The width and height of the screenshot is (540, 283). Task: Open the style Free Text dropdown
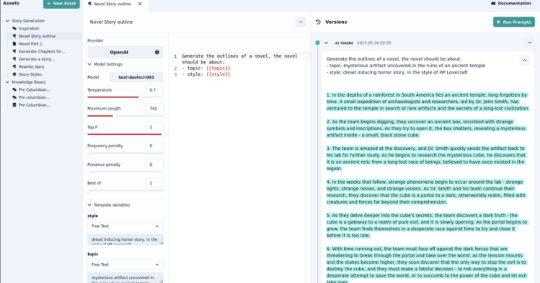click(125, 226)
